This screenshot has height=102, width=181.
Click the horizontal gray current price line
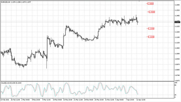tap(87, 22)
